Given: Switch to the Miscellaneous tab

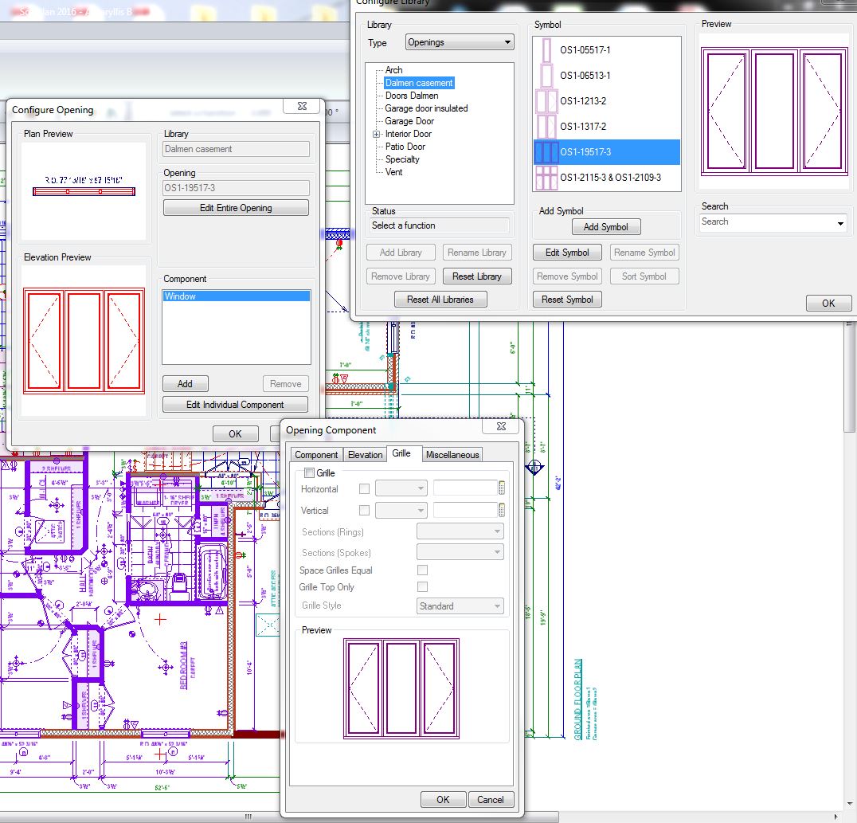Looking at the screenshot, I should tap(452, 454).
